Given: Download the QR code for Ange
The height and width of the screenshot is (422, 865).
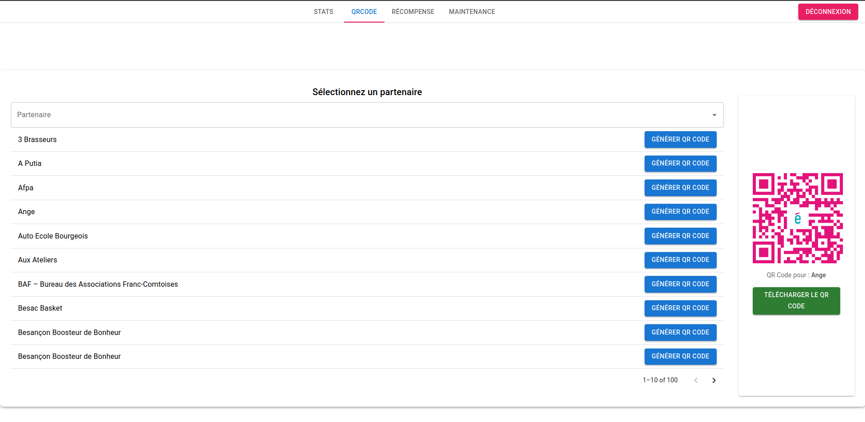Looking at the screenshot, I should (x=796, y=301).
